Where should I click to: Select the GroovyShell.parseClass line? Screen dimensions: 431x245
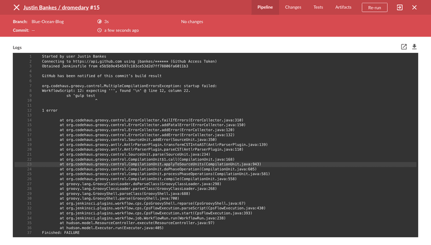pos(125,194)
